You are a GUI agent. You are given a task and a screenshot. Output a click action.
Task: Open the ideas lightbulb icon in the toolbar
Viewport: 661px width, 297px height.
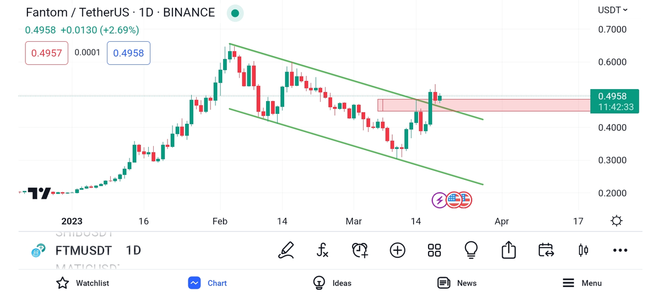pyautogui.click(x=471, y=250)
